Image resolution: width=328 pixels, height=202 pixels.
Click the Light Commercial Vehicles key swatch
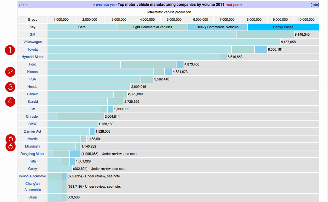153,27
